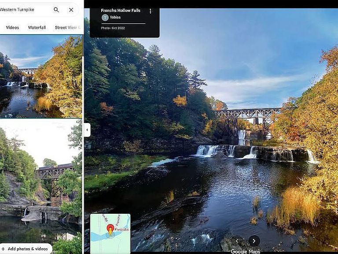Select the Videos filter tab

coord(12,27)
